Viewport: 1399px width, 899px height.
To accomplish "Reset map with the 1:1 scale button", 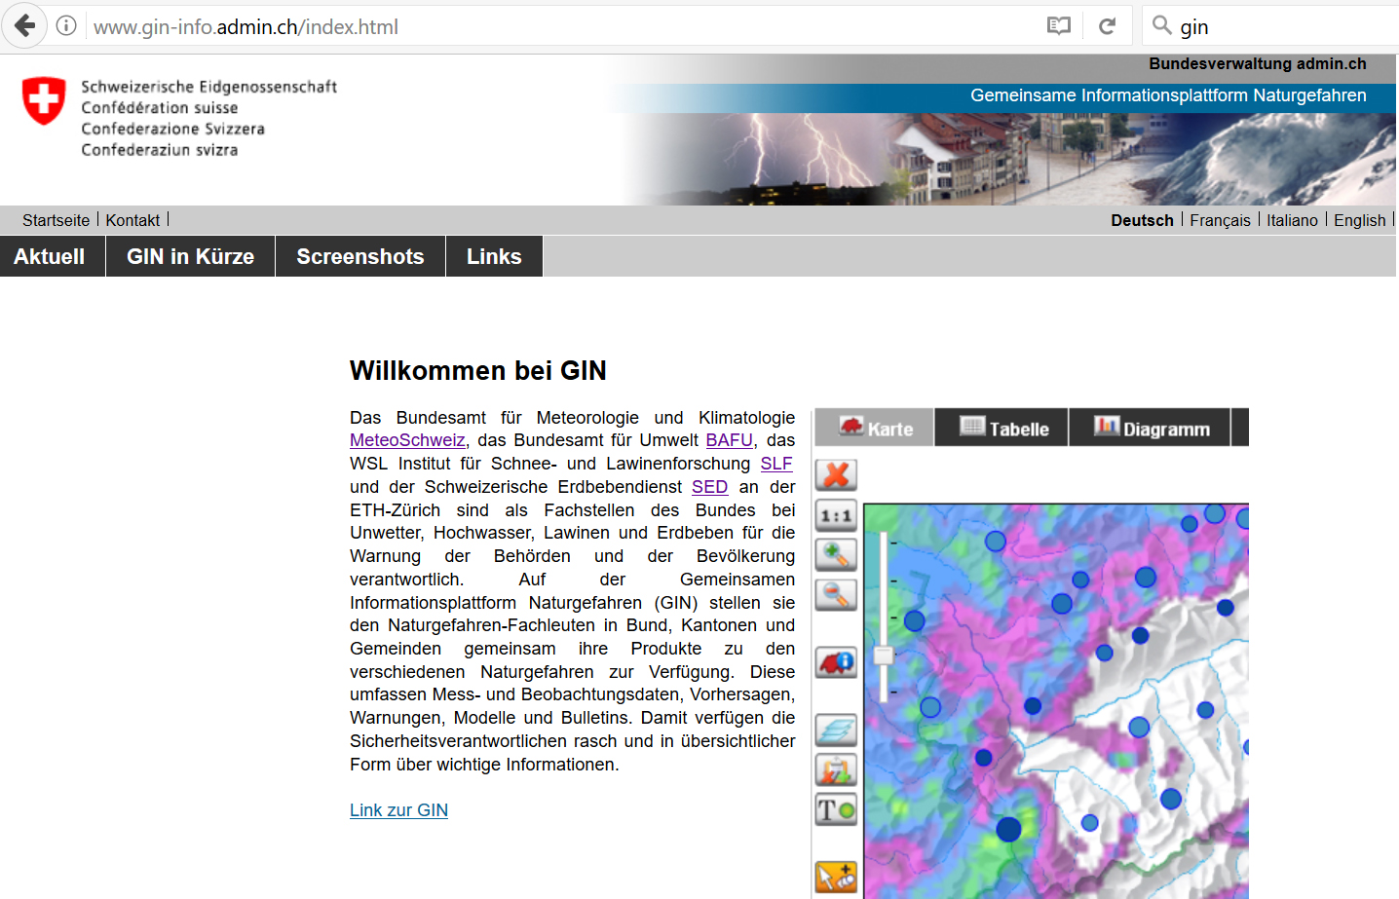I will [836, 515].
